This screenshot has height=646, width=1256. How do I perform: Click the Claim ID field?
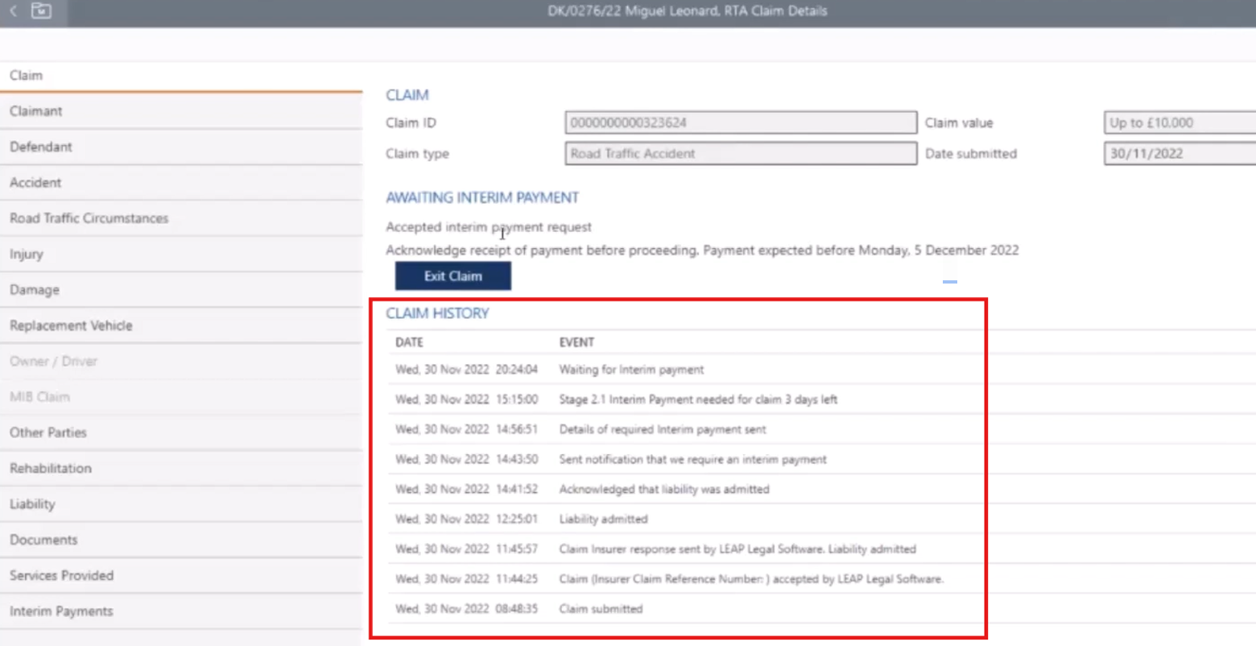coord(740,122)
